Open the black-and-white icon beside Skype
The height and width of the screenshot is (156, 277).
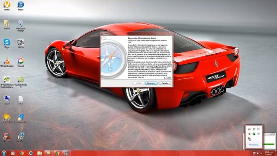21,43
